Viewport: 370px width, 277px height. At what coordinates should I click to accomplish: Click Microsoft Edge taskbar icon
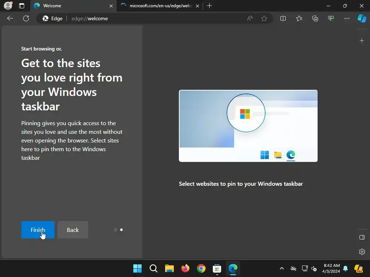pos(233,268)
